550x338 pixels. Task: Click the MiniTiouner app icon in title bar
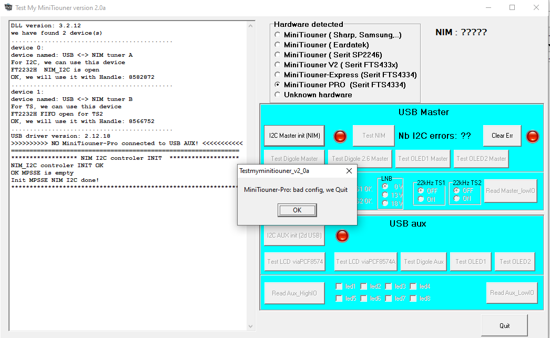(8, 7)
